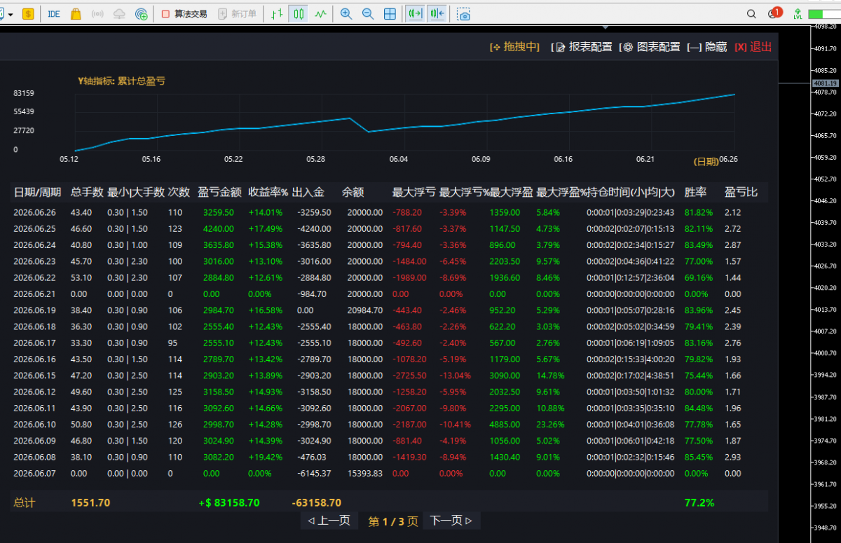Zoom out the chart with magnifier minus
Viewport: 841px width, 543px height.
368,13
